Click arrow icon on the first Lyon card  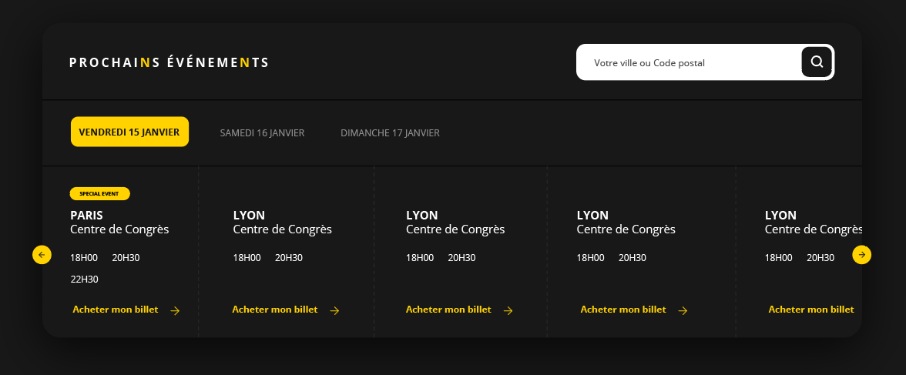(334, 311)
